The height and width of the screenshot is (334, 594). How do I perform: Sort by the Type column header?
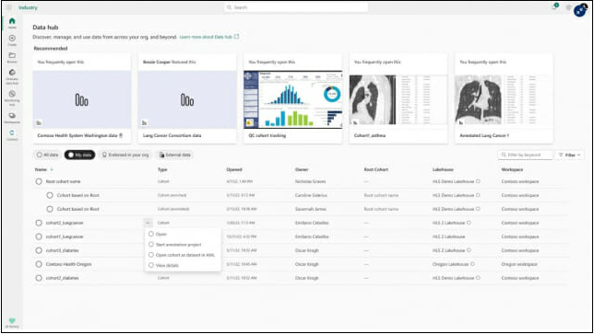(162, 169)
